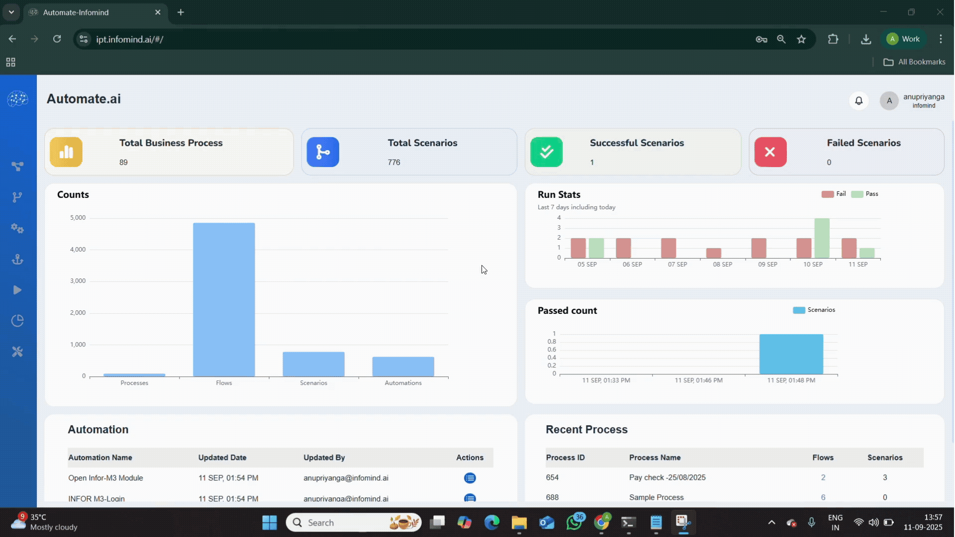Click the Total Scenarios summary card
This screenshot has width=955, height=537.
[409, 152]
